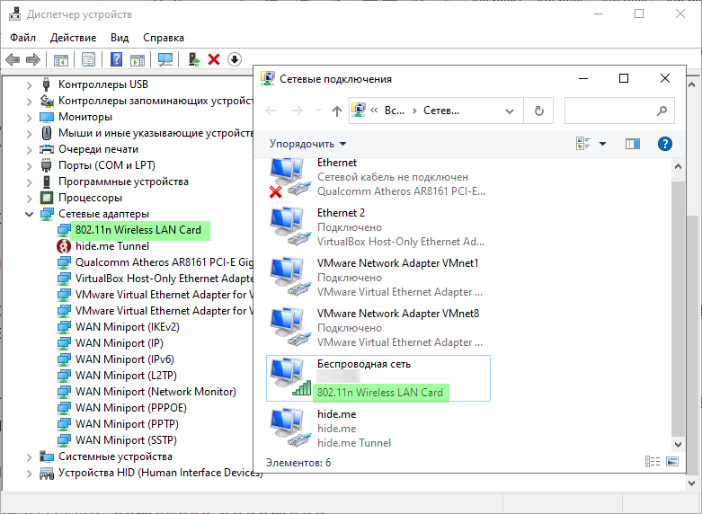Click the Up arrow in Network Connections navigation
The image size is (702, 514).
tap(337, 111)
